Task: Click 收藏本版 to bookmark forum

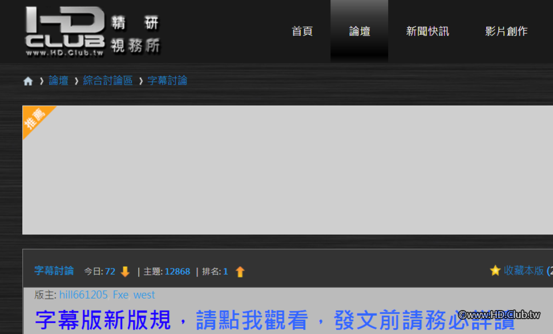Action: pos(524,271)
